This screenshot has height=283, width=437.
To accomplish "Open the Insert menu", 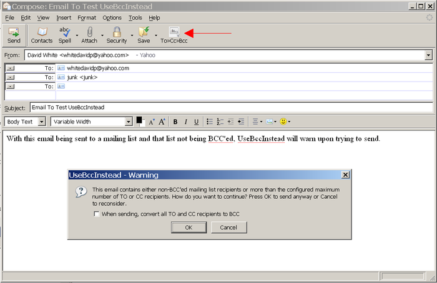I will tap(64, 18).
